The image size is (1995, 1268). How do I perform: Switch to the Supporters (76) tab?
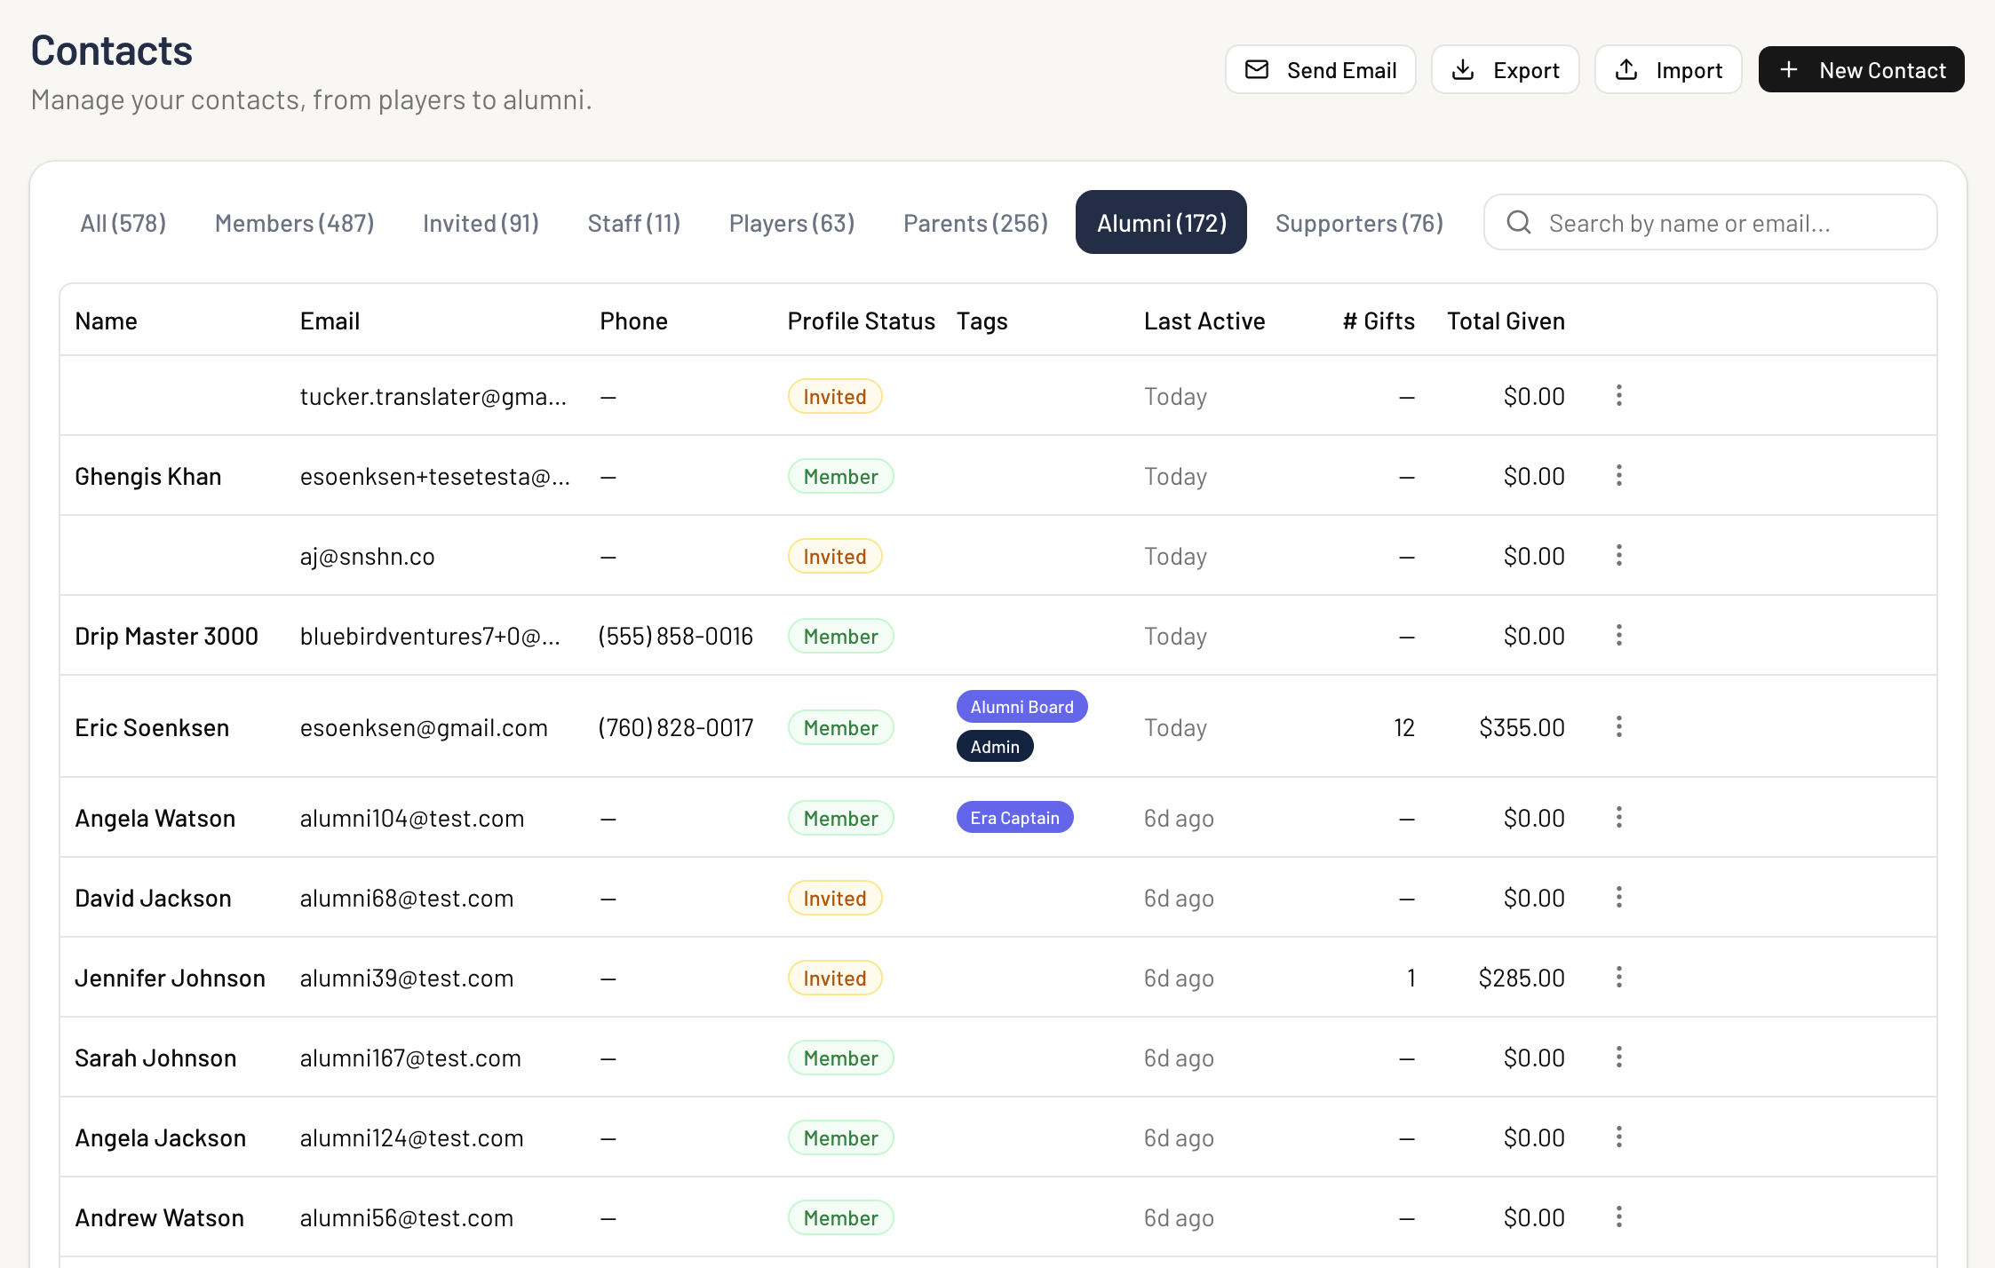click(x=1359, y=223)
